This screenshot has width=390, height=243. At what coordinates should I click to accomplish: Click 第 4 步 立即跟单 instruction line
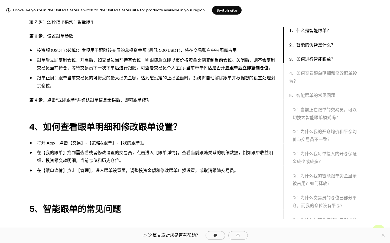(90, 100)
